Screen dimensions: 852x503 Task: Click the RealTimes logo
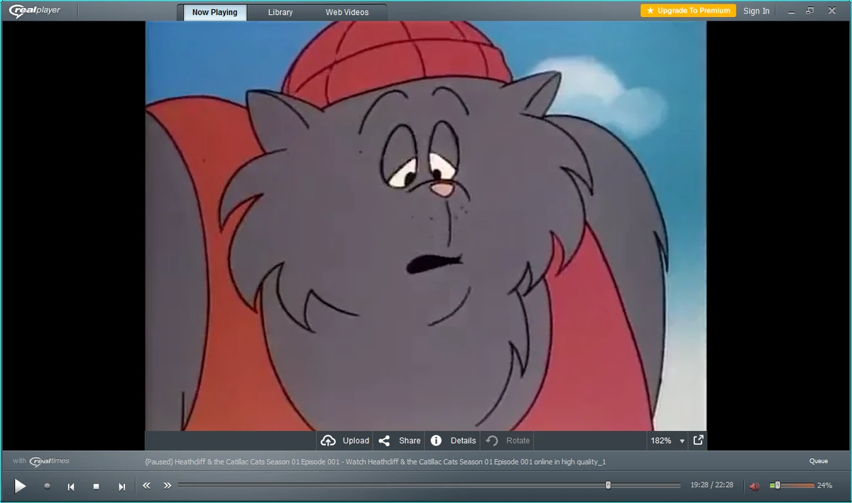point(50,461)
